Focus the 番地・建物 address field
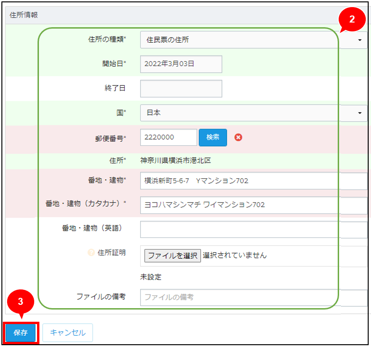 253,181
